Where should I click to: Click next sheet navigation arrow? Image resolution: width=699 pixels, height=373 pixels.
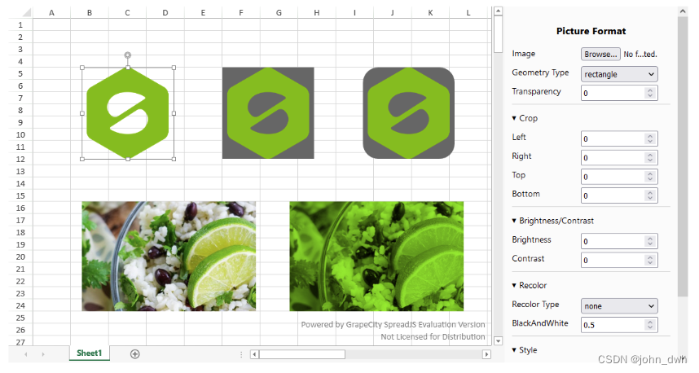pos(43,354)
